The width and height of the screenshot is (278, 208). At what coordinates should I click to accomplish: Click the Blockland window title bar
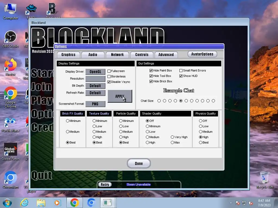[139, 22]
